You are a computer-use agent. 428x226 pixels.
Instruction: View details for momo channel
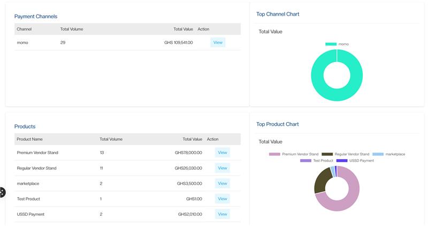(x=218, y=42)
